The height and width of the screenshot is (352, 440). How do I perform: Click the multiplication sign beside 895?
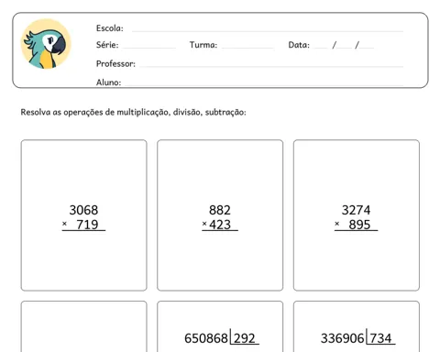(337, 224)
